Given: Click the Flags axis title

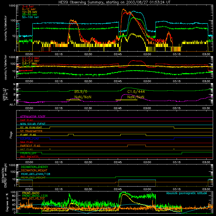Looking at the screenshot, I should point(11,135).
